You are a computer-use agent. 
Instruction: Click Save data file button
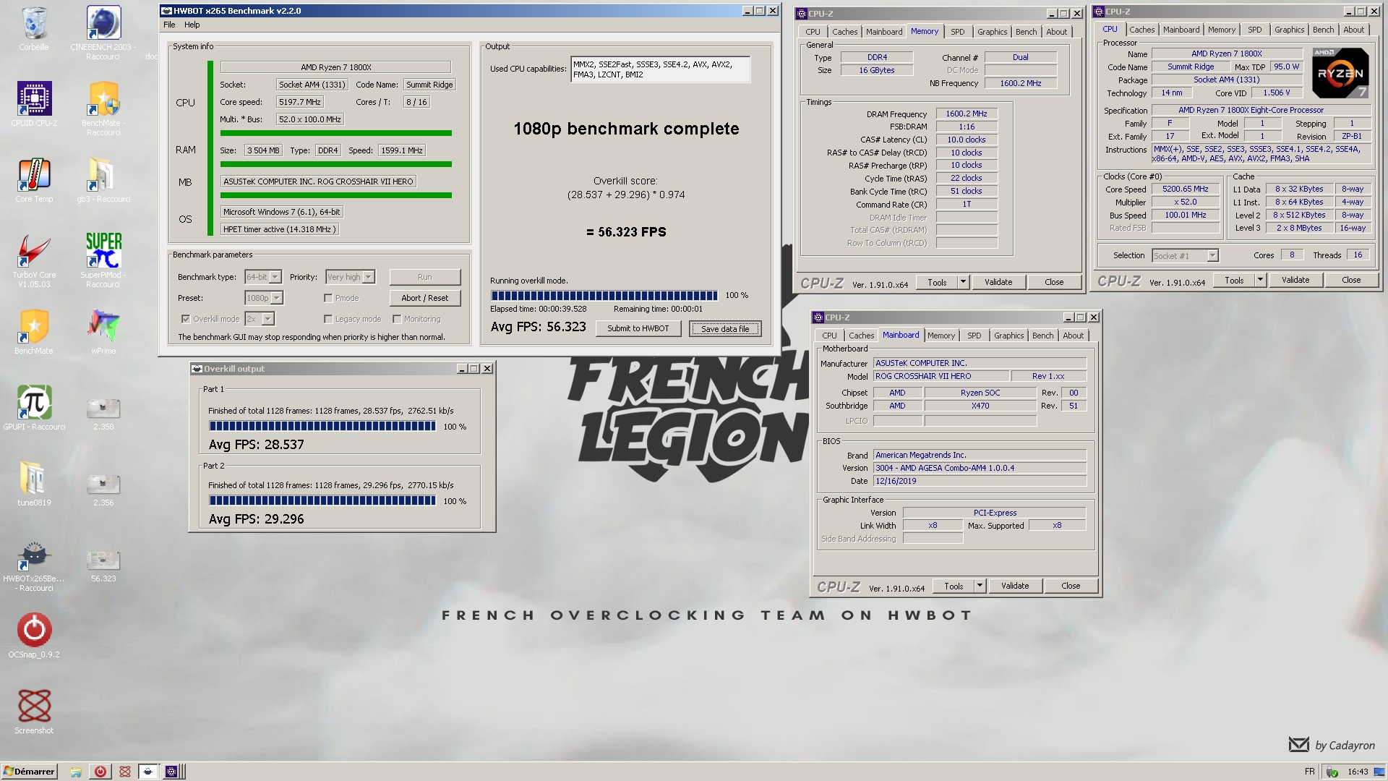point(725,328)
